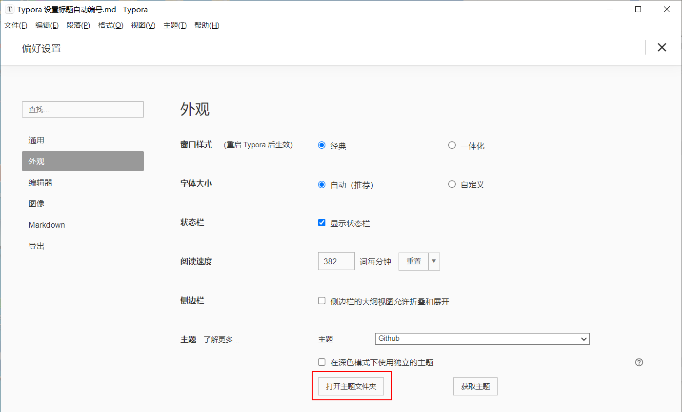This screenshot has height=412, width=682.
Task: Open the 视图(V) menu
Action: 143,25
